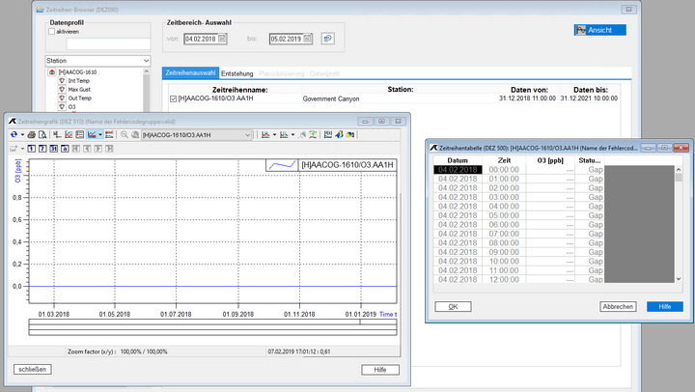
Task: Click the Max Gust sensor icon
Action: (62, 89)
